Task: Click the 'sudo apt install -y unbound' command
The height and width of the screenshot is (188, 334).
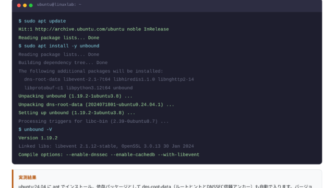Action: tap(59, 46)
